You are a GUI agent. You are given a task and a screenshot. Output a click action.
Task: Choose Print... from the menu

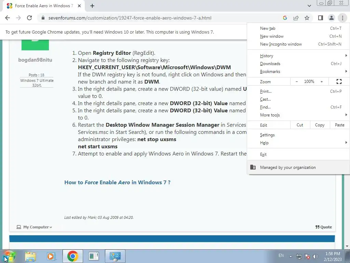click(298, 91)
